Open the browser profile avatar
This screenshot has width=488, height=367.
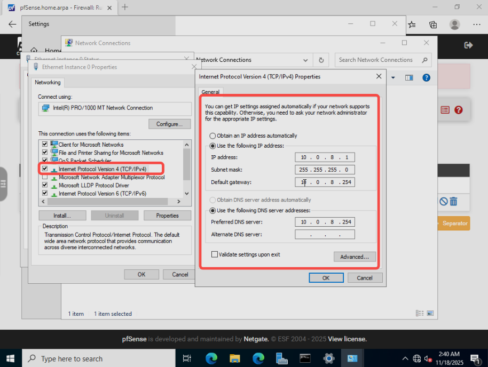(455, 25)
